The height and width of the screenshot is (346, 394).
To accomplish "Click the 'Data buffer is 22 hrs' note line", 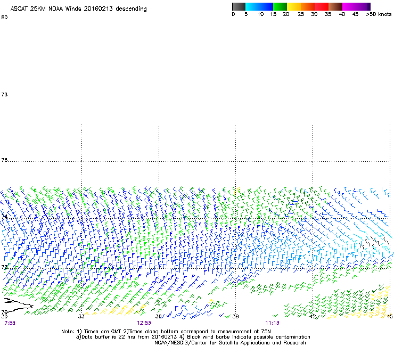I will point(193,337).
